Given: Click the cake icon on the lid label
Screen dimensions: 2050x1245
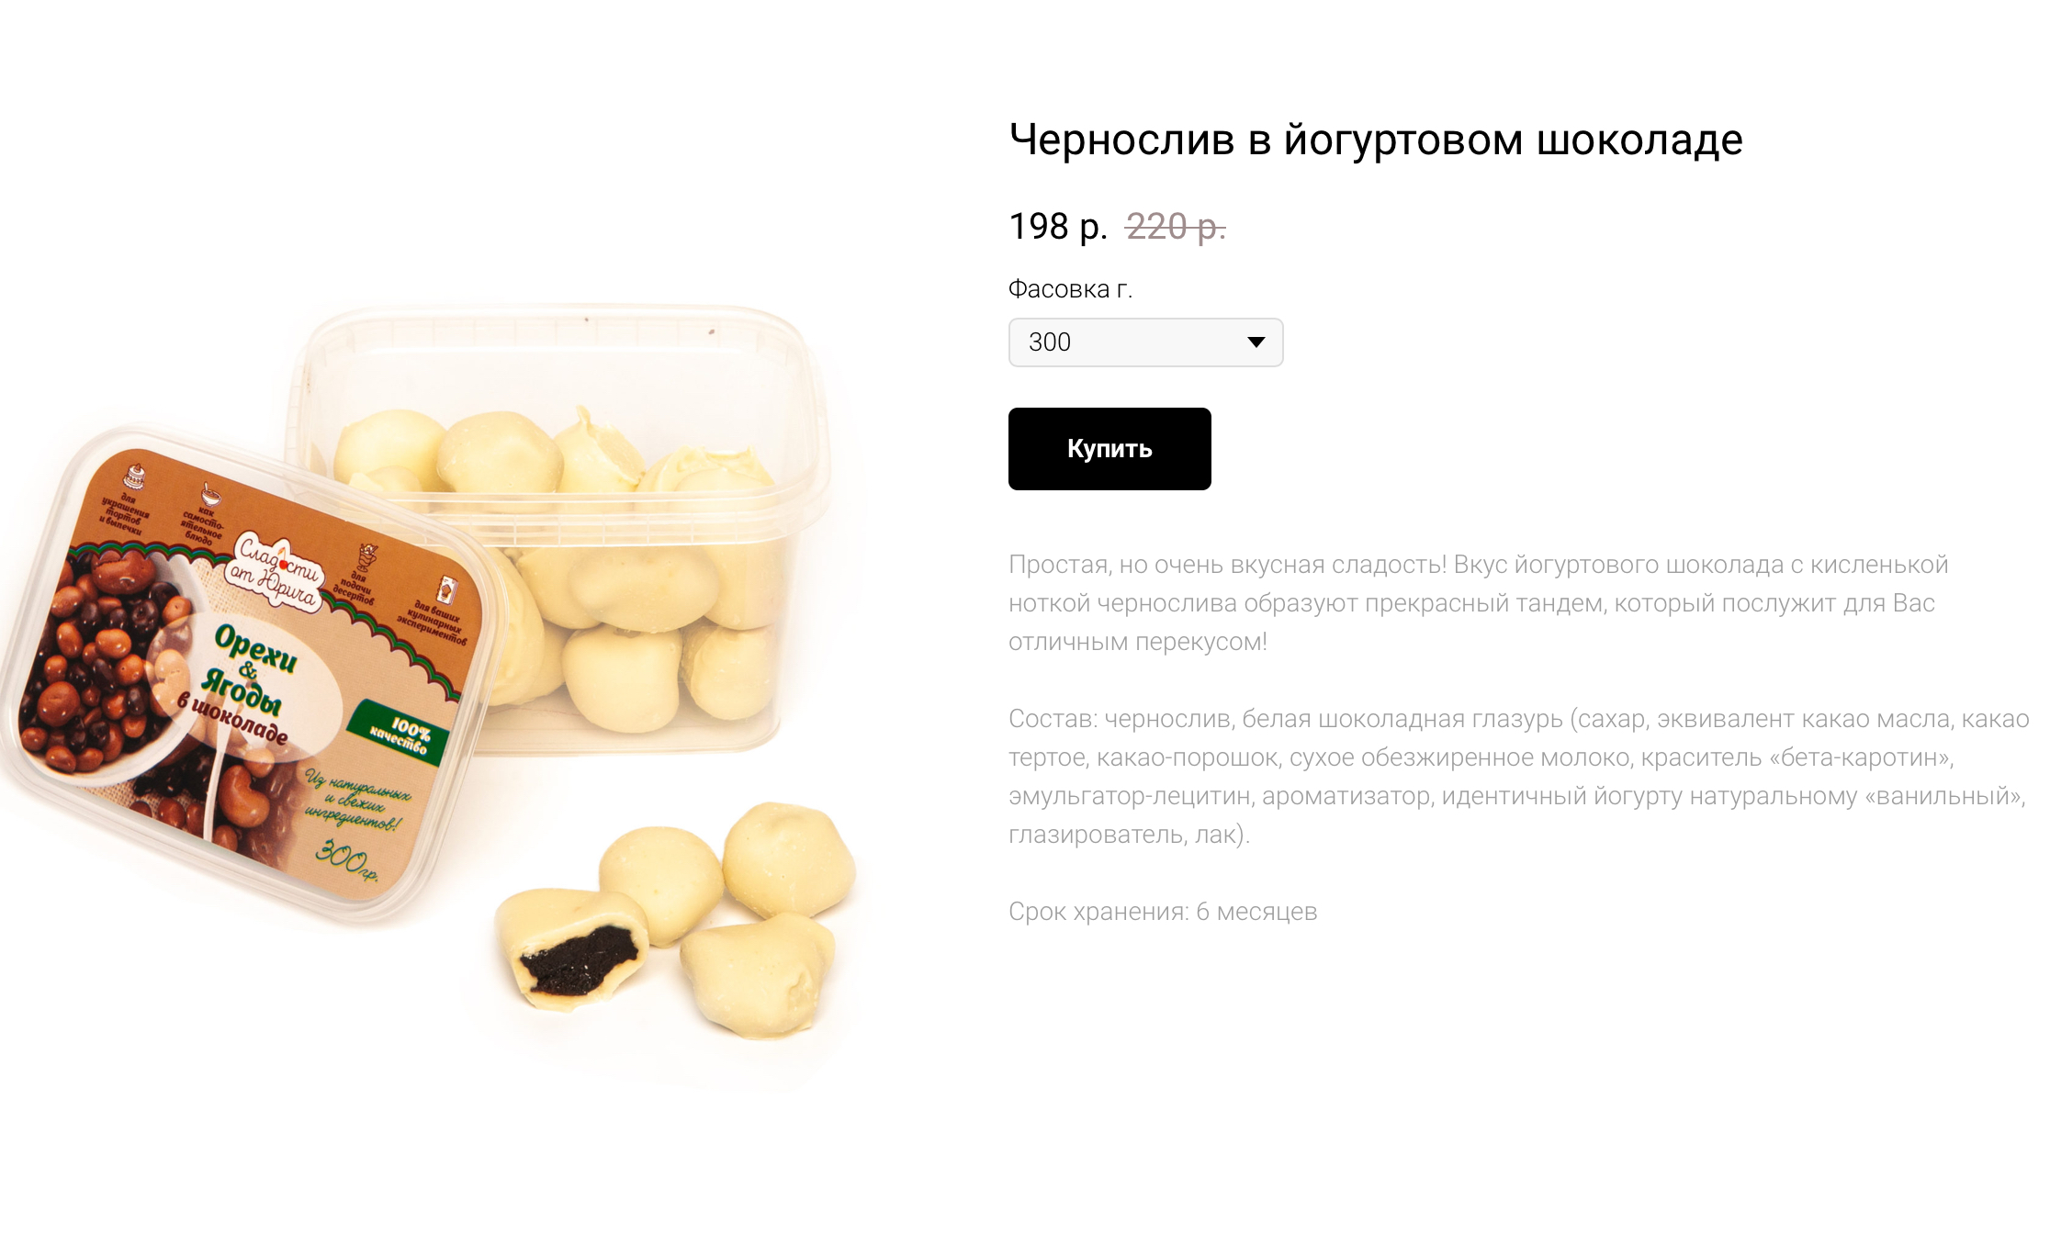Looking at the screenshot, I should (x=135, y=477).
